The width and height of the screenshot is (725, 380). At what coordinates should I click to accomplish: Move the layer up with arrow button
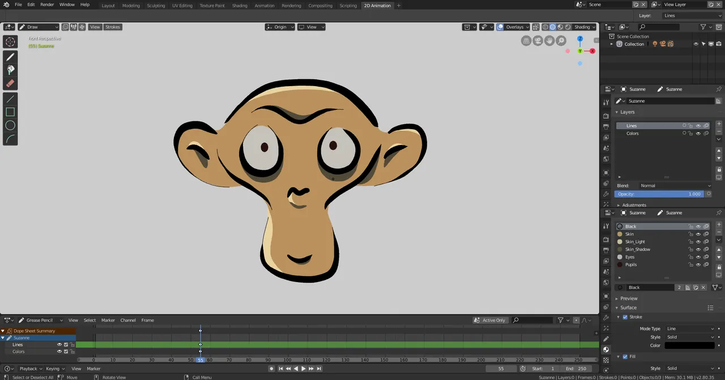(719, 151)
